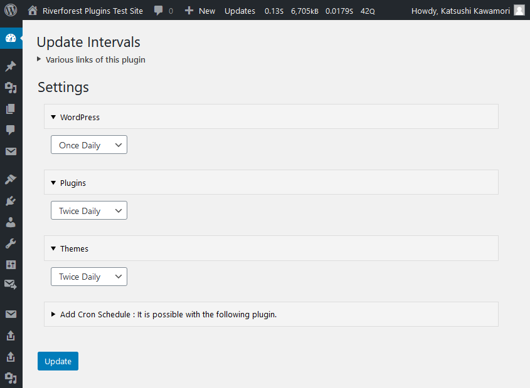Open the Dashboard icon in sidebar
Image resolution: width=530 pixels, height=388 pixels.
pos(11,38)
